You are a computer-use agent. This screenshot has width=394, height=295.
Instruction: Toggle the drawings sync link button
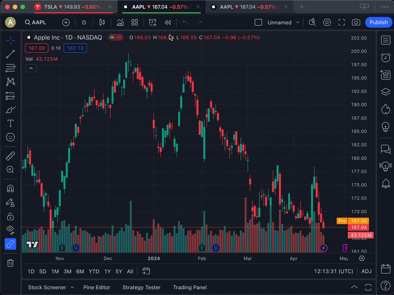click(10, 244)
